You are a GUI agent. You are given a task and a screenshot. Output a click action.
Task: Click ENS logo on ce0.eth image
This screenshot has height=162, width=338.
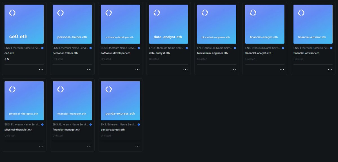click(12, 13)
